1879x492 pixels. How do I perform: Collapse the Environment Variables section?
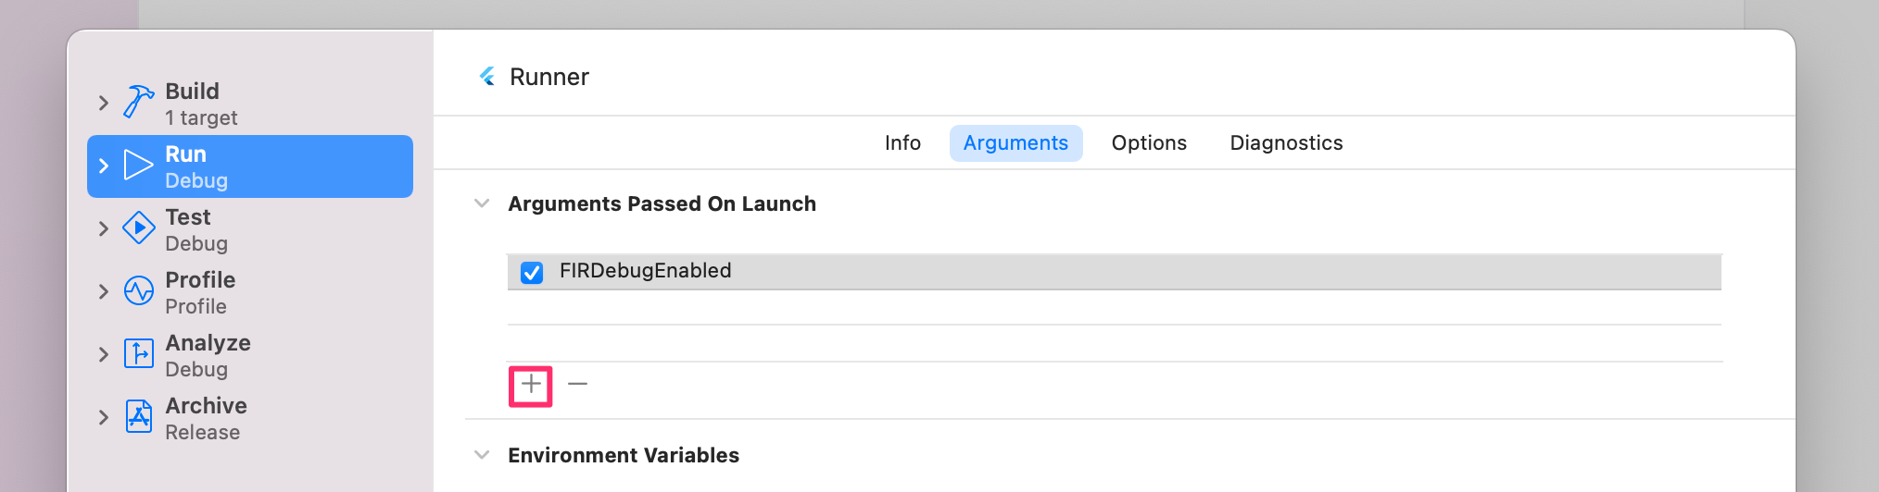(482, 455)
